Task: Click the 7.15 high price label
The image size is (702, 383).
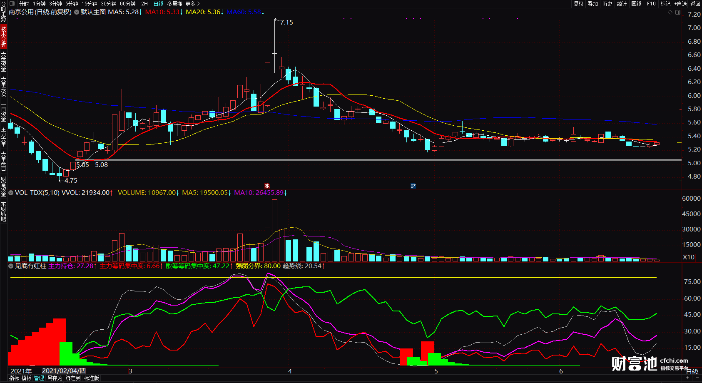Action: [286, 22]
